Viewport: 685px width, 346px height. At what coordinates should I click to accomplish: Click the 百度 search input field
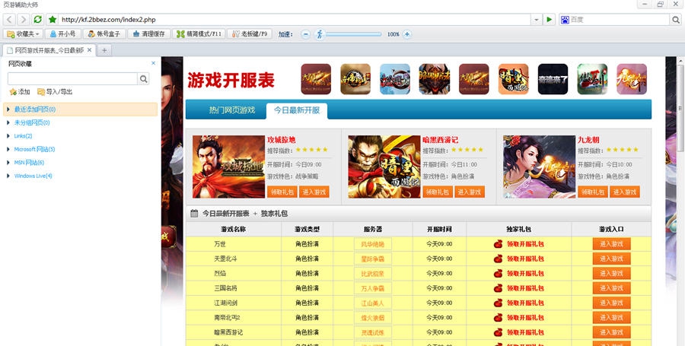coord(620,20)
